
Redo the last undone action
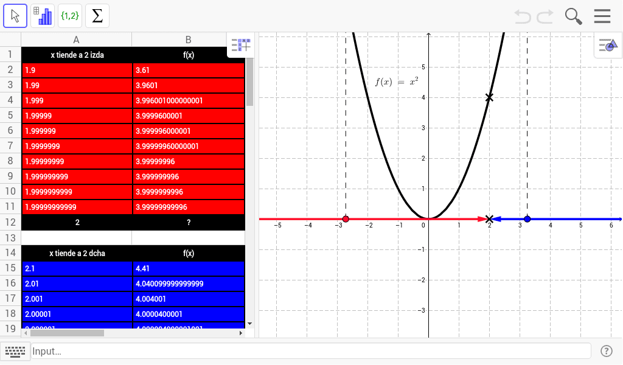pyautogui.click(x=545, y=16)
